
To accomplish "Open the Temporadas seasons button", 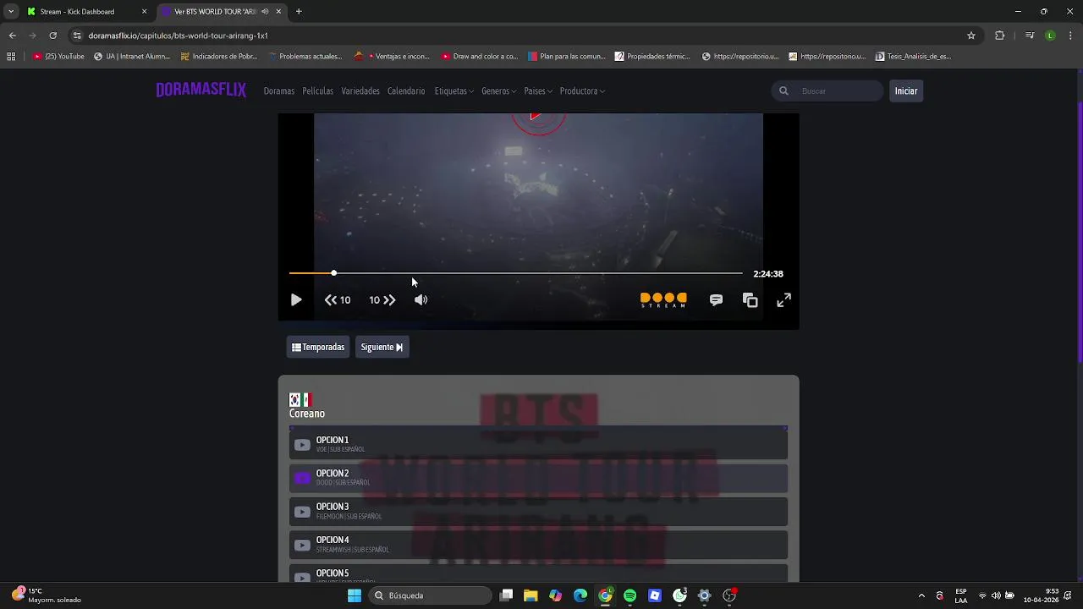I will coord(318,347).
